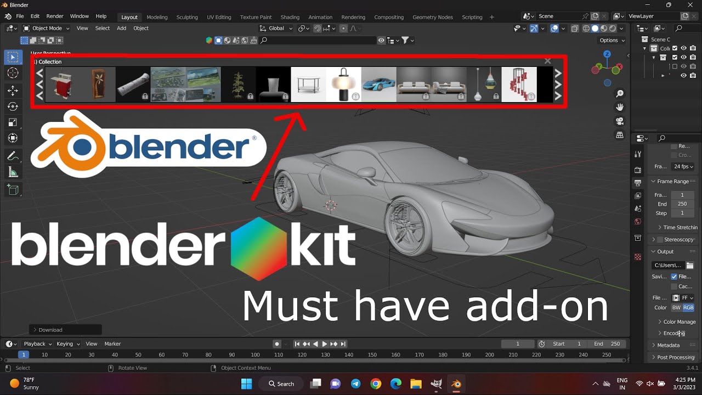Open the Scene properties tab
The image size is (702, 395).
(638, 209)
